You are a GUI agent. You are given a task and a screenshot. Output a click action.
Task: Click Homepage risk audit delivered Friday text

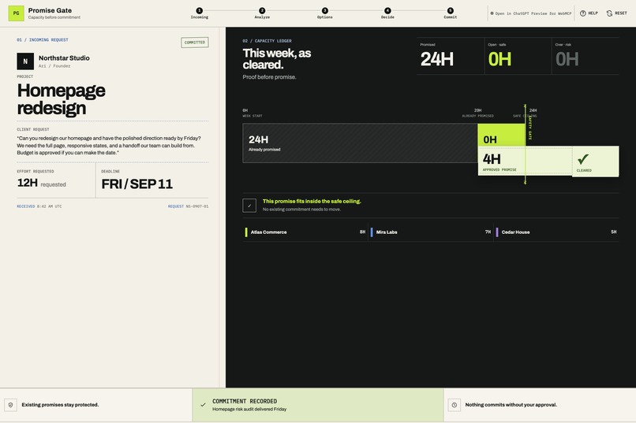click(249, 410)
